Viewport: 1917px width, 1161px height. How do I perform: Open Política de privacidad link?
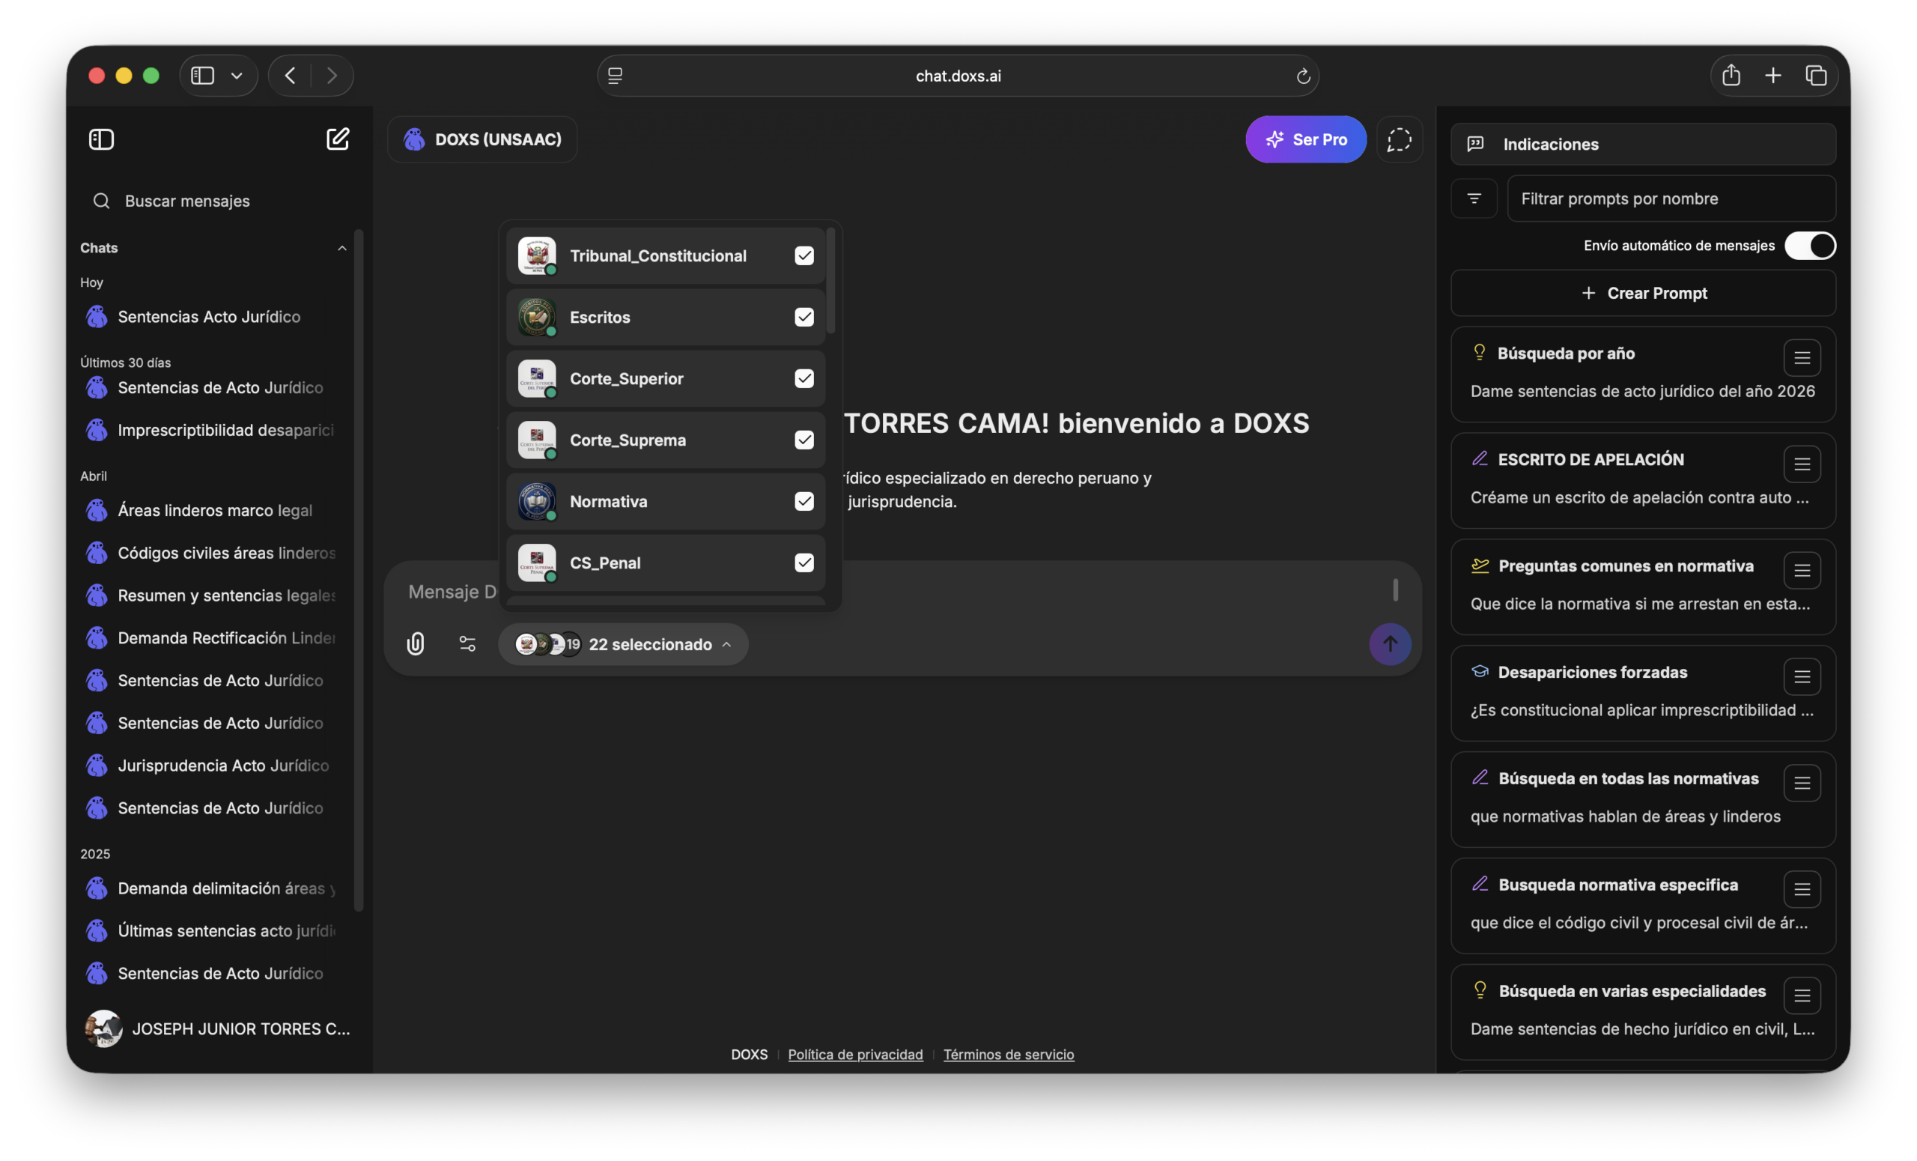point(855,1055)
